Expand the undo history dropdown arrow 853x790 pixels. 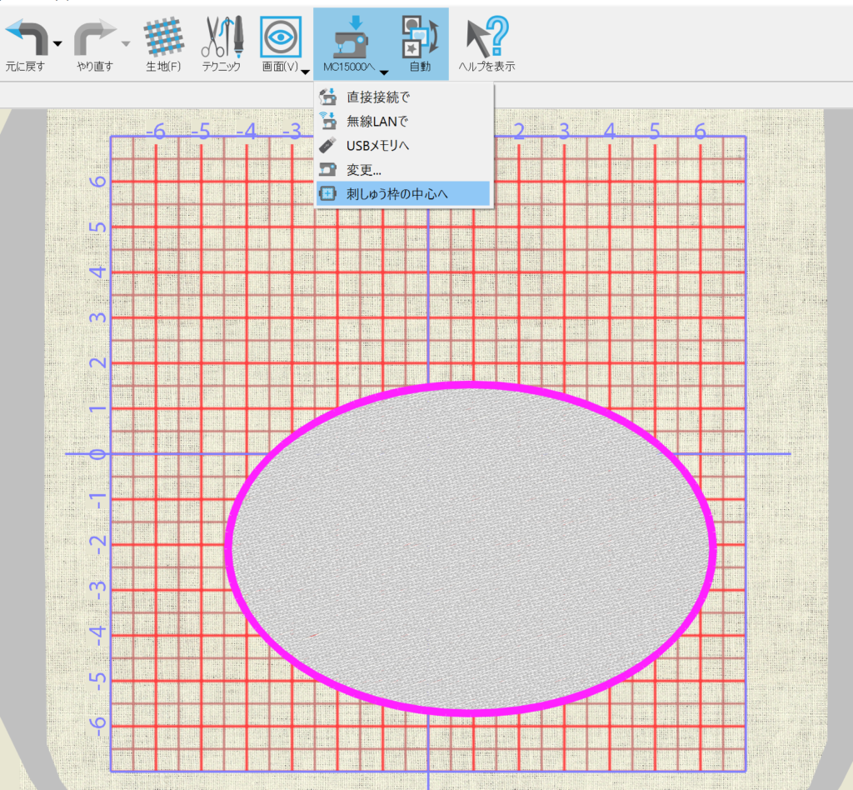point(57,44)
